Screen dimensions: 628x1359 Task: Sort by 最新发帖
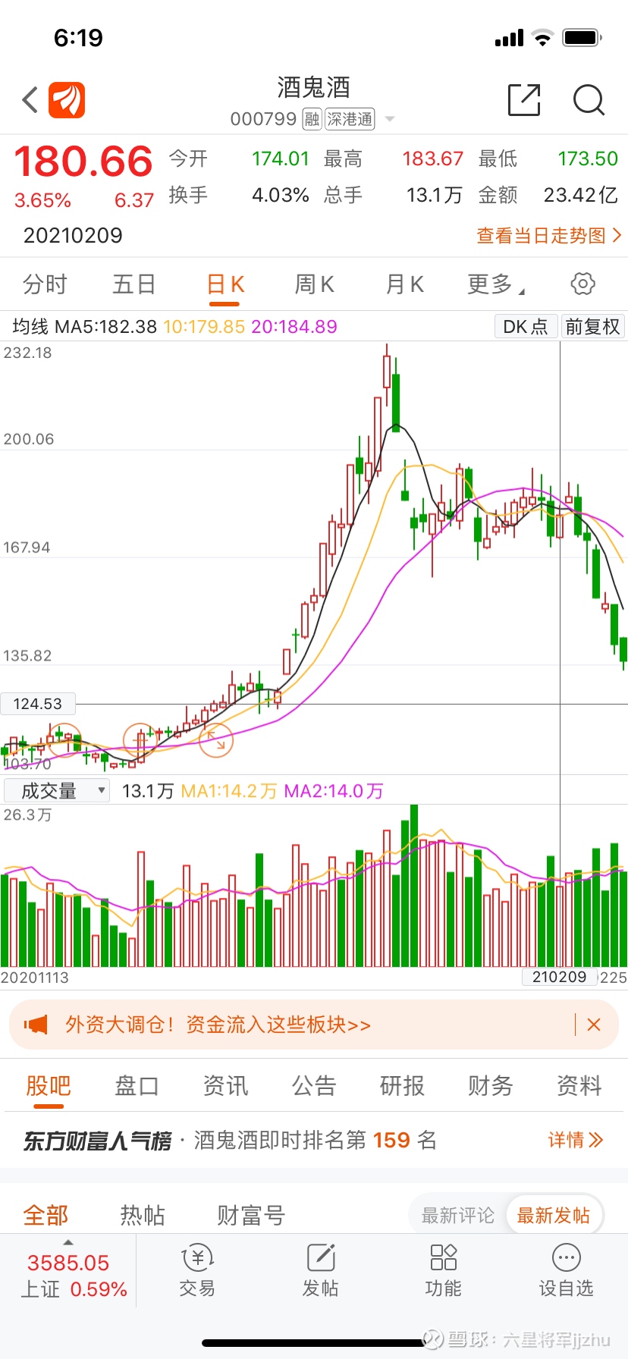click(554, 1216)
